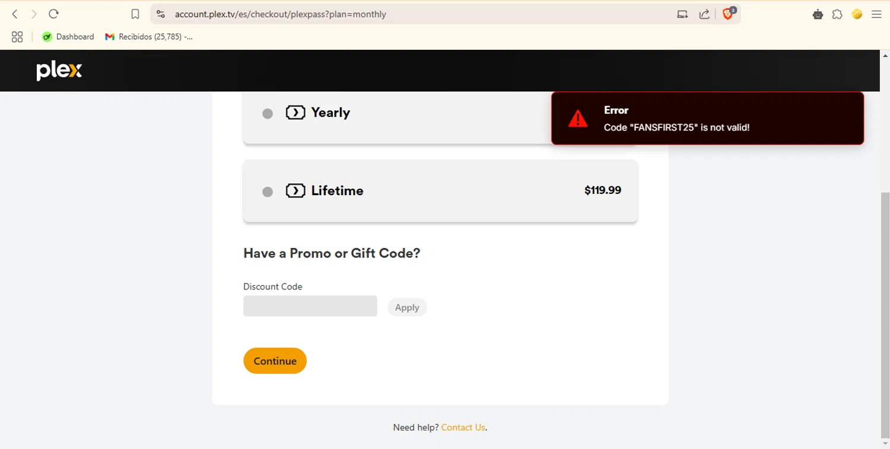The image size is (890, 449).
Task: Click the red error warning triangle
Action: coord(578,119)
